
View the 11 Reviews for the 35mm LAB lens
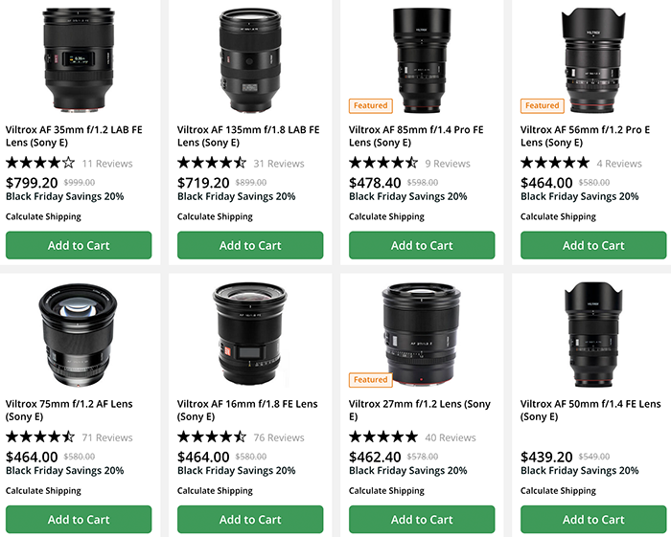click(x=107, y=164)
